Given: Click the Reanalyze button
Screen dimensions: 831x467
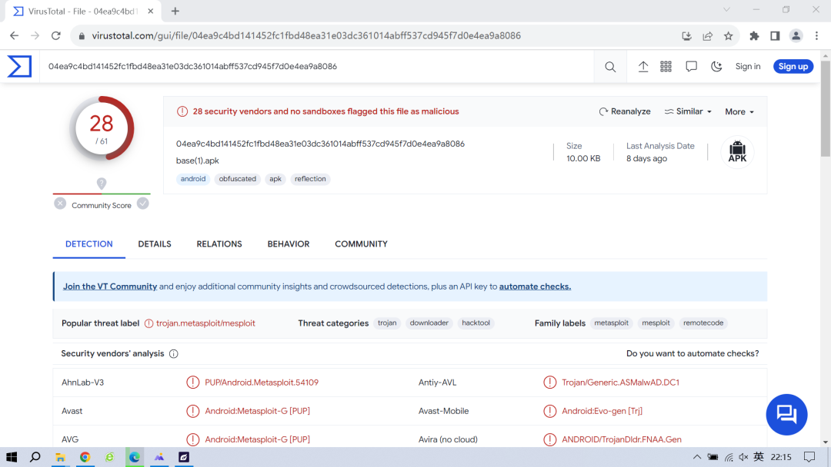Looking at the screenshot, I should tap(624, 111).
